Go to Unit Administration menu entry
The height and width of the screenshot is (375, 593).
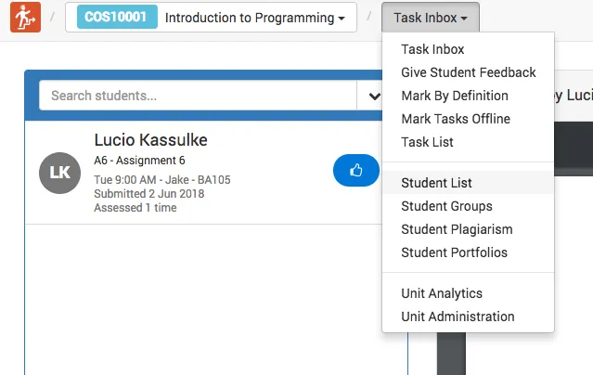pyautogui.click(x=469, y=317)
